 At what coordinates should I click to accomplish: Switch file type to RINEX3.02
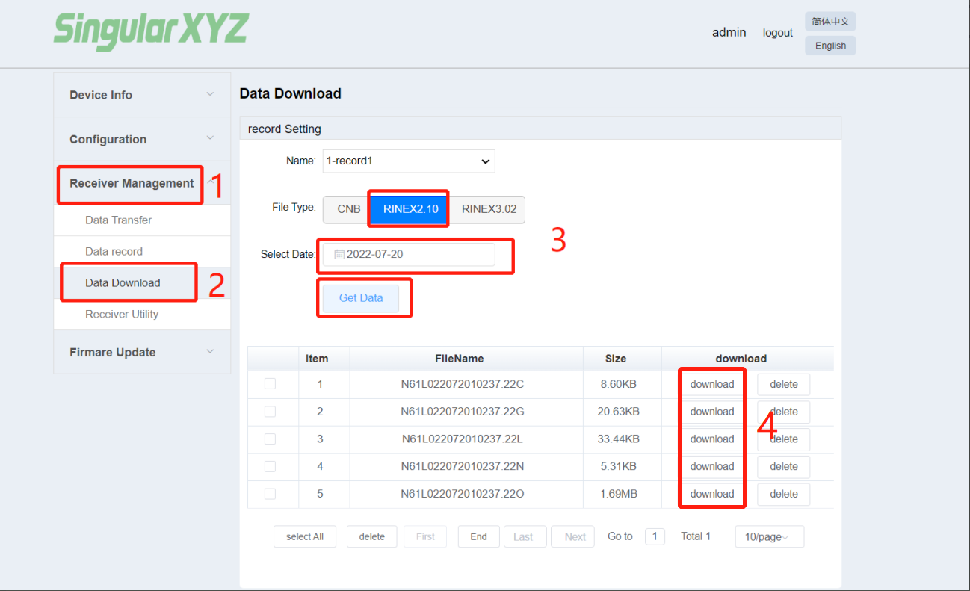click(489, 209)
